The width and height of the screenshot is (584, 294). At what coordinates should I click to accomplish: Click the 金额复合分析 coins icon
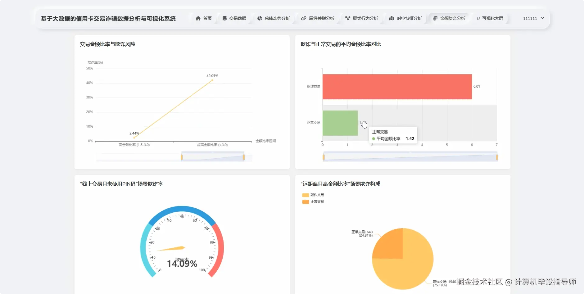point(436,18)
